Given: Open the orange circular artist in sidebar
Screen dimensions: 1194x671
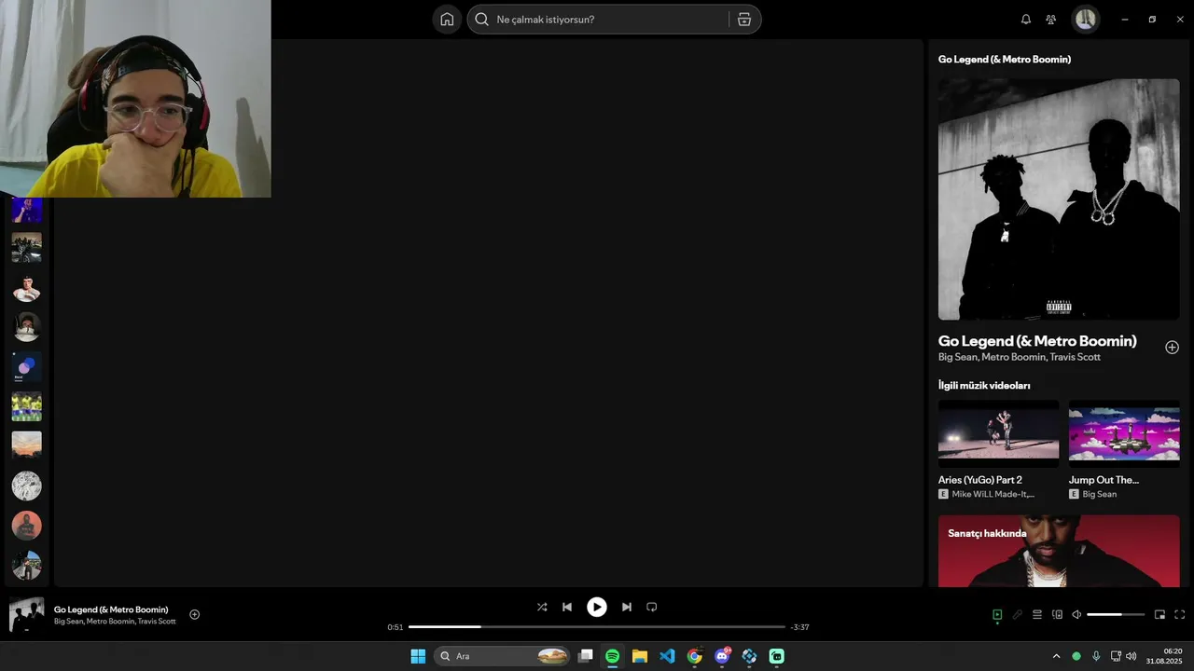Looking at the screenshot, I should pos(26,526).
